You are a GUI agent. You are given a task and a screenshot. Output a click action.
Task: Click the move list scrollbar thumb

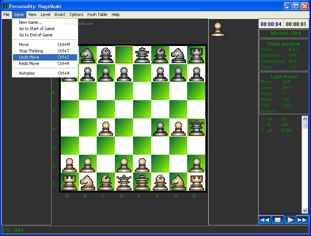[305, 125]
